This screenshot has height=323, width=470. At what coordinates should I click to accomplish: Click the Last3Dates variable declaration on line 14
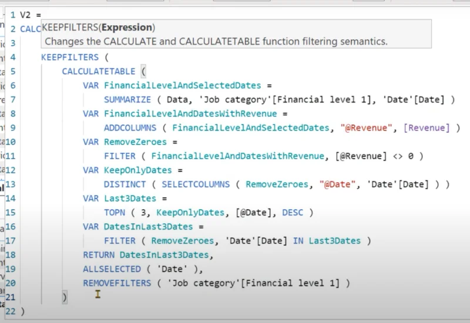(x=130, y=198)
